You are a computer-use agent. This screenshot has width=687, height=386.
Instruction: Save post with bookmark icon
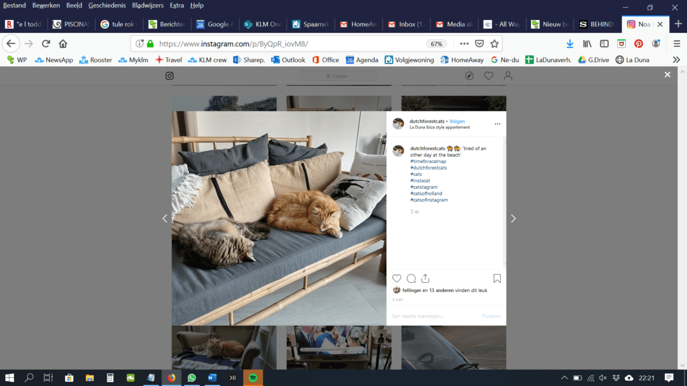pos(497,279)
